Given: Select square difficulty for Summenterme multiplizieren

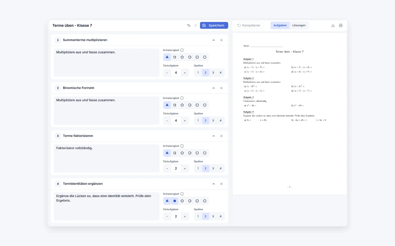Looking at the screenshot, I should tap(175, 57).
